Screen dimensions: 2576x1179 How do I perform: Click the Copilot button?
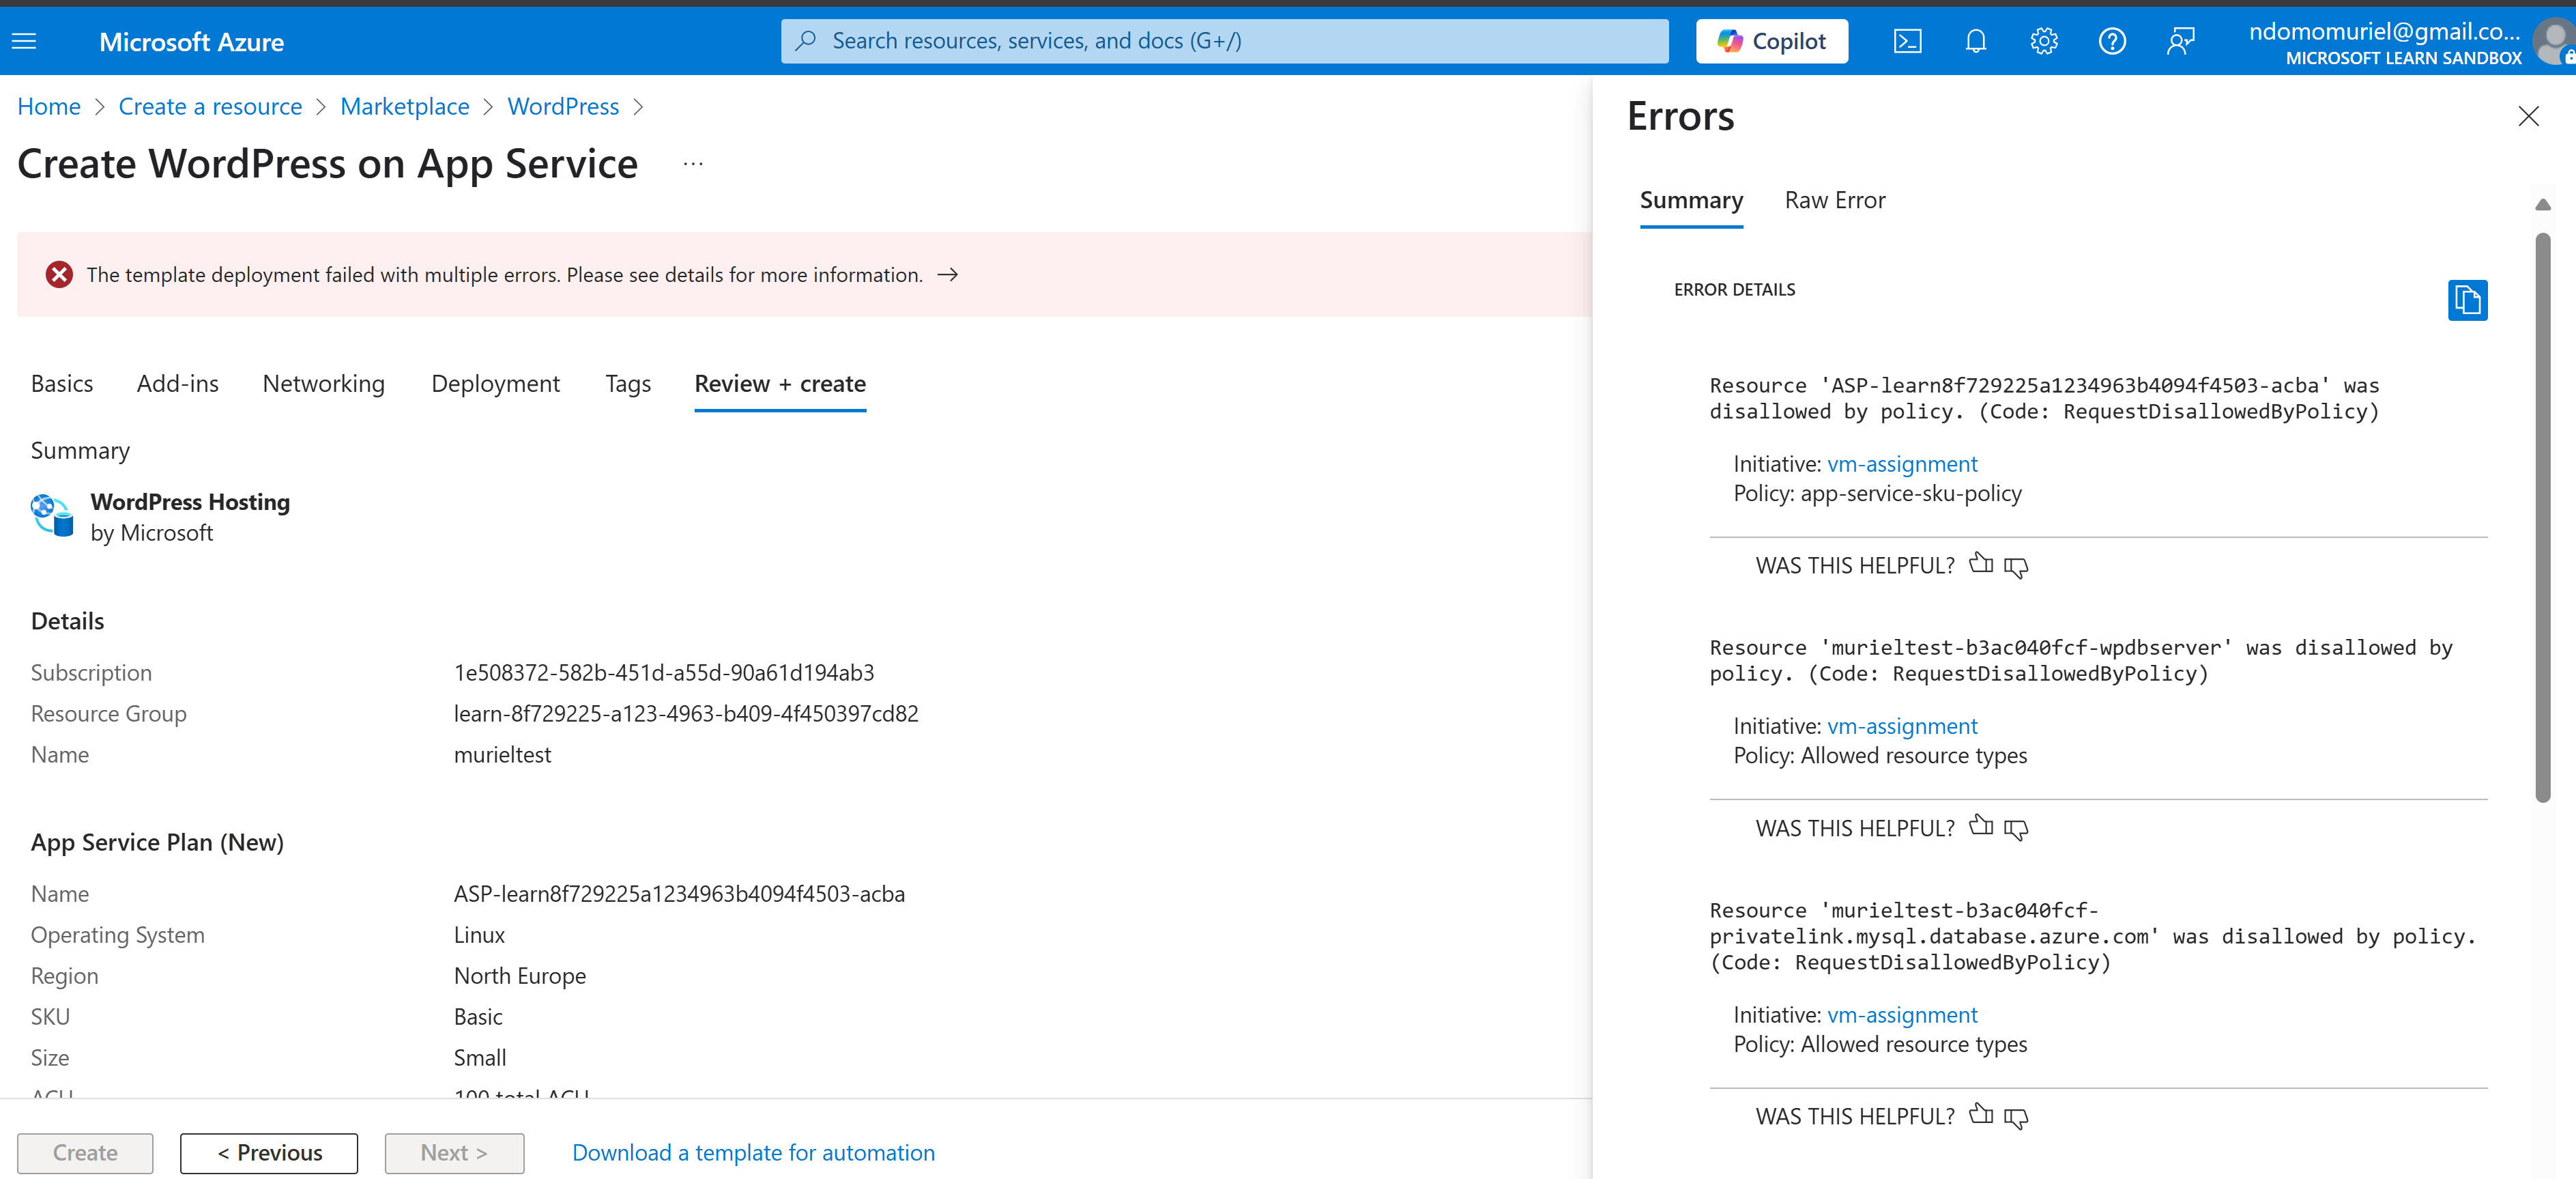point(1771,41)
